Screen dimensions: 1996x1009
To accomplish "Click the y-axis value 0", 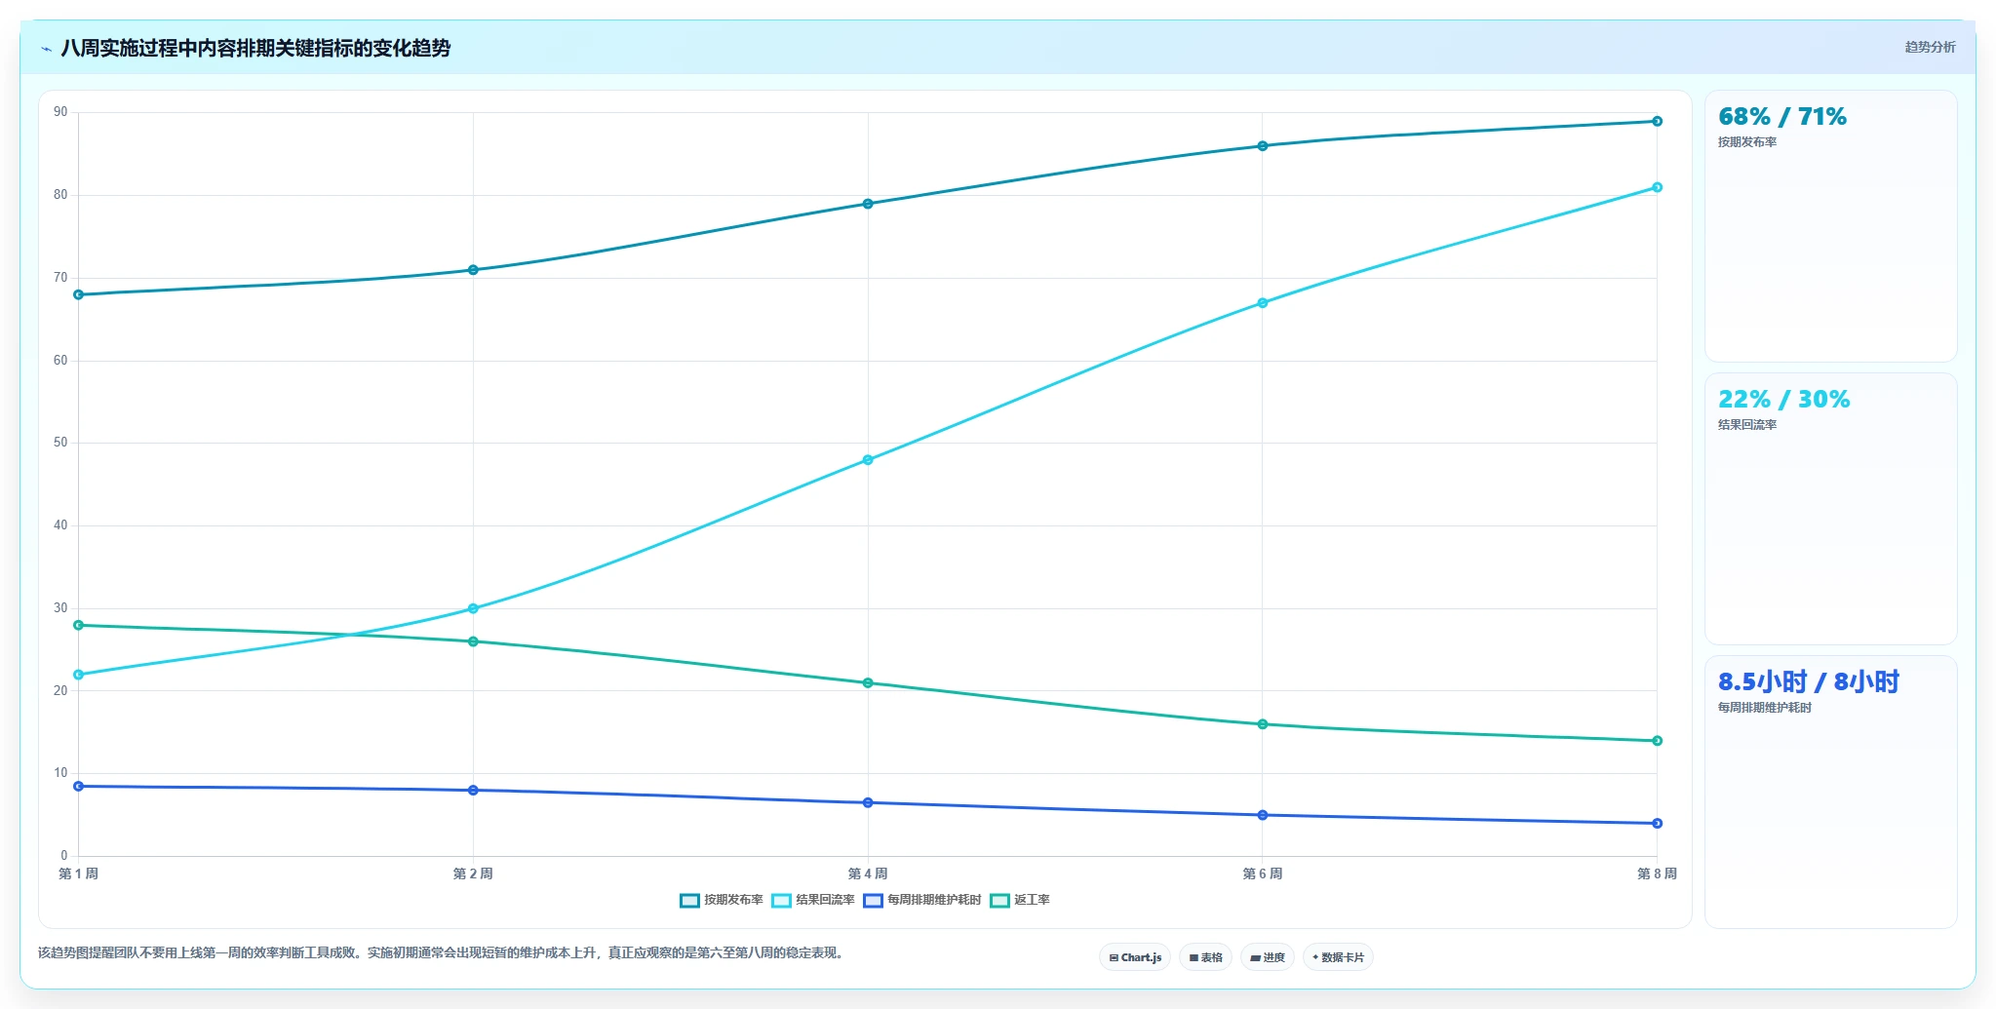I will (x=64, y=856).
